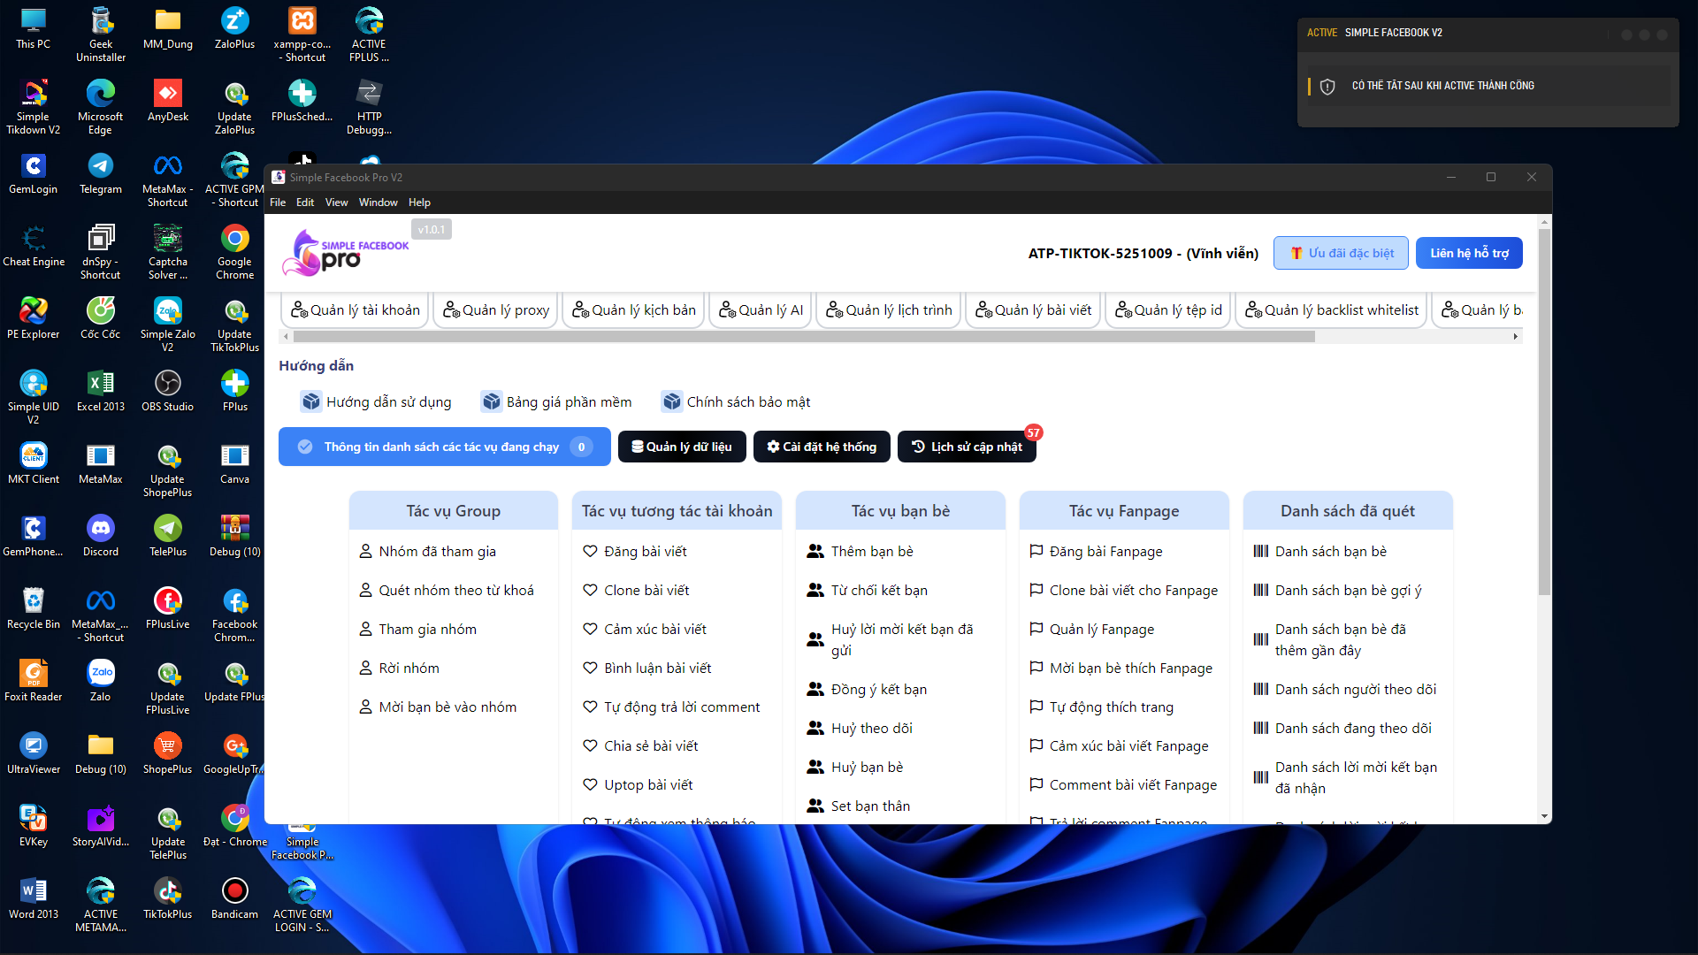Open Danh sách người theo dõi list
The width and height of the screenshot is (1698, 955).
[1344, 689]
